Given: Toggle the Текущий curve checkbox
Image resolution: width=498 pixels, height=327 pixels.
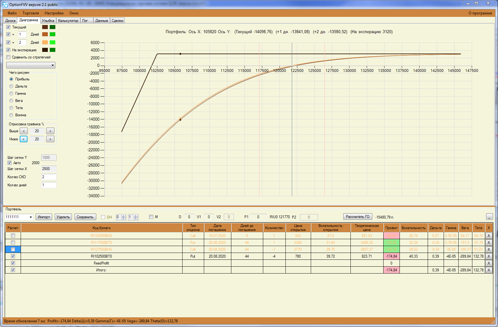Looking at the screenshot, I should pyautogui.click(x=8, y=27).
